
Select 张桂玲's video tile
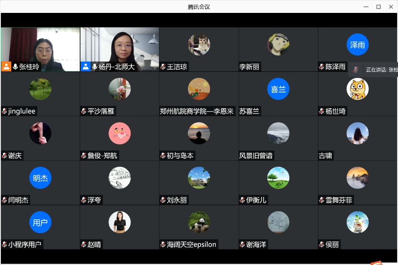[x=40, y=49]
